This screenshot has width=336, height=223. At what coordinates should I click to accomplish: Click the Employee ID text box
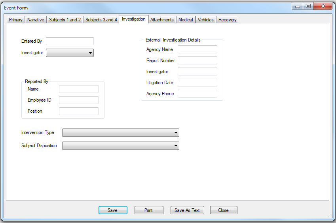tap(78, 100)
